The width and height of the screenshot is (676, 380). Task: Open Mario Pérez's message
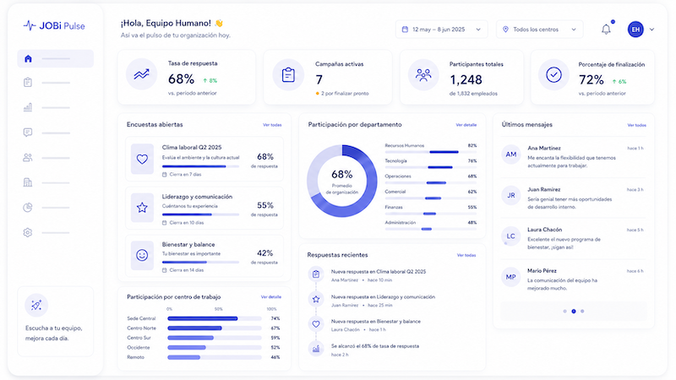573,280
